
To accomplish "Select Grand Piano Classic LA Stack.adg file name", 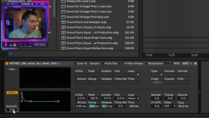I will pos(88,27).
